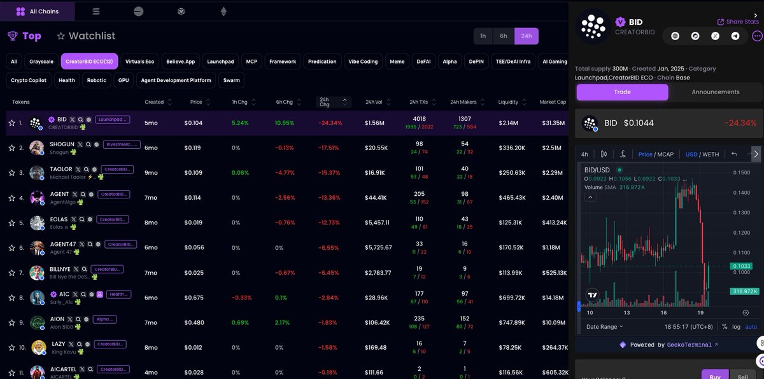This screenshot has height=379, width=764.
Task: Filter by the Grayscale category
Action: click(41, 62)
